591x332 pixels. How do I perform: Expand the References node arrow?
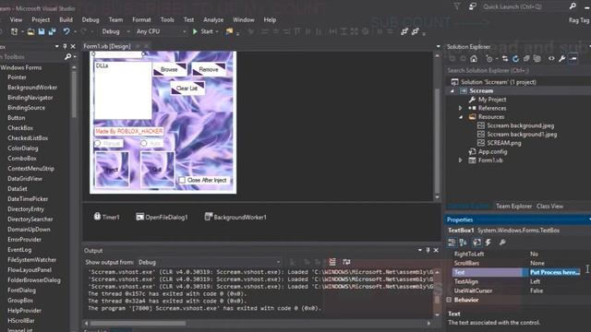460,108
